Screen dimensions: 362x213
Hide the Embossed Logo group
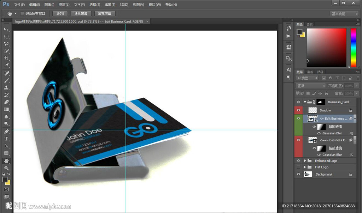point(298,160)
